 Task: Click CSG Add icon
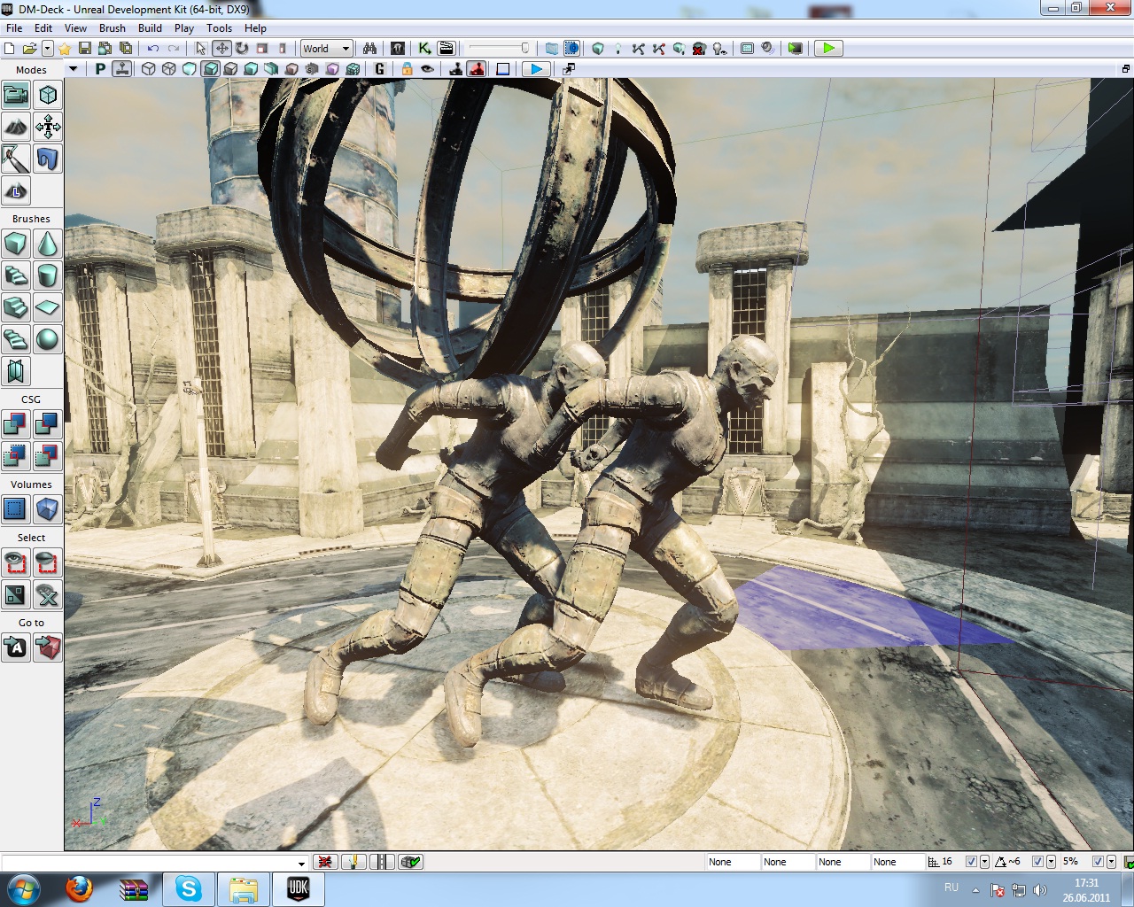[16, 424]
